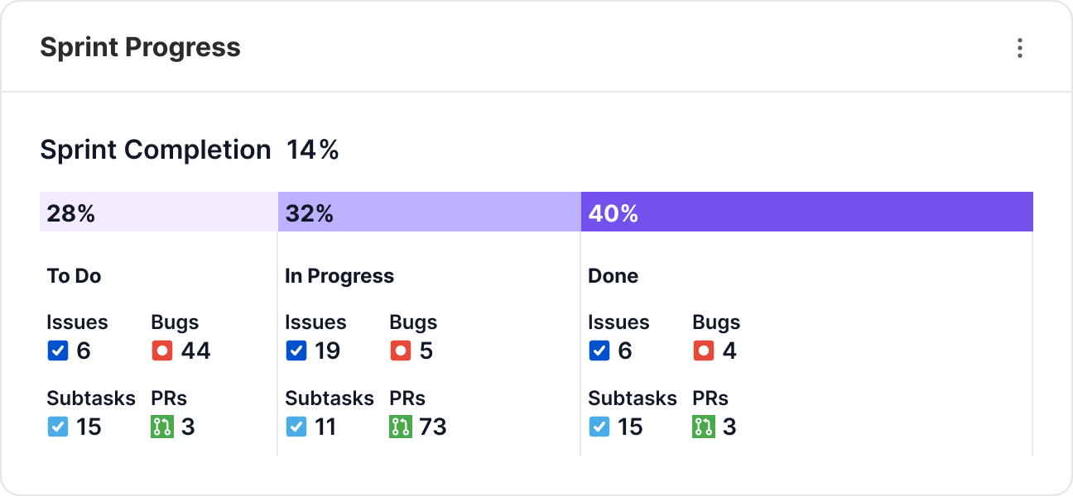Click the Subtasks checkbox icon in Done

click(x=599, y=427)
